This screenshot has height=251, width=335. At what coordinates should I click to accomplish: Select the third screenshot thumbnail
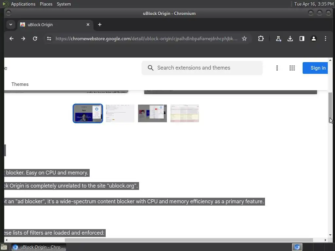pyautogui.click(x=152, y=113)
